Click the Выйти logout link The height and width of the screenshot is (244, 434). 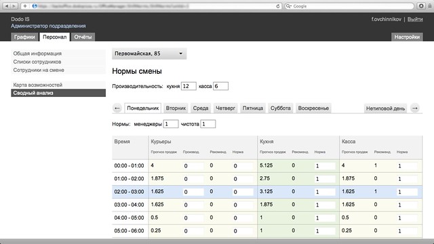(x=415, y=19)
